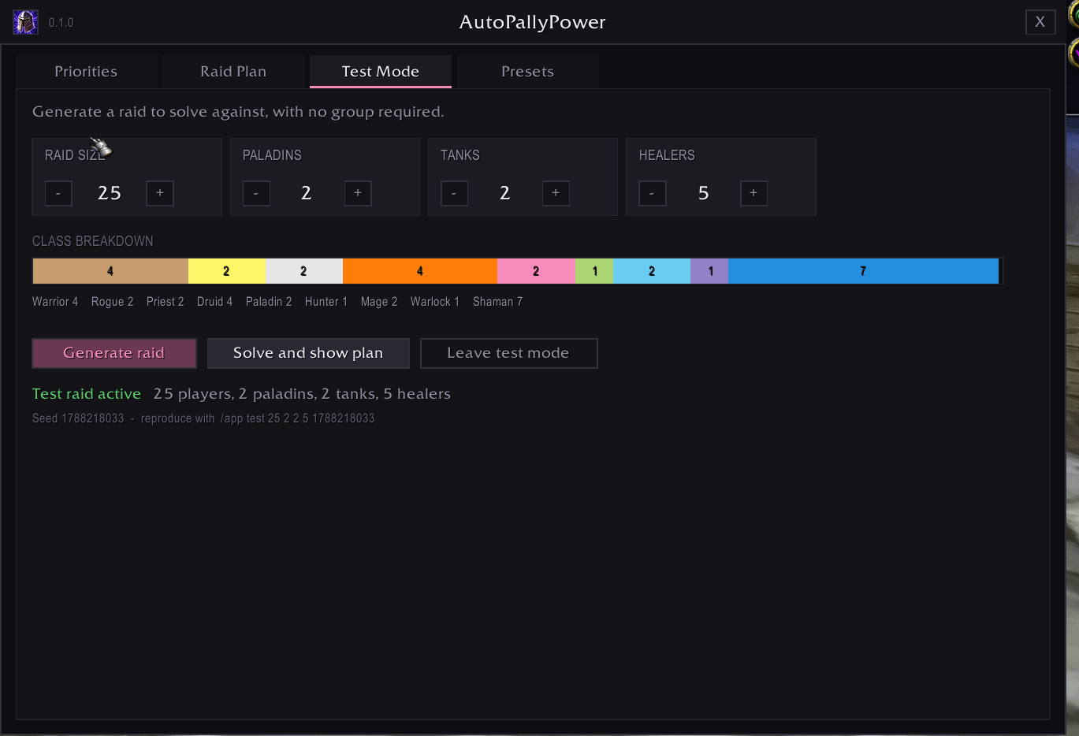Close the AutoPallyPower window
Screen dimensions: 1079x736
(x=1040, y=22)
